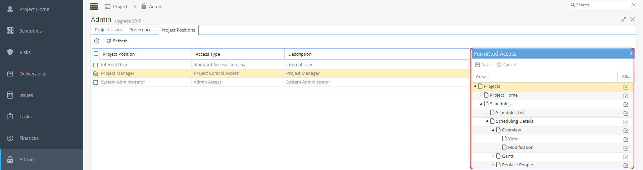The width and height of the screenshot is (643, 170).
Task: Click into the Search field
Action: point(601,5)
